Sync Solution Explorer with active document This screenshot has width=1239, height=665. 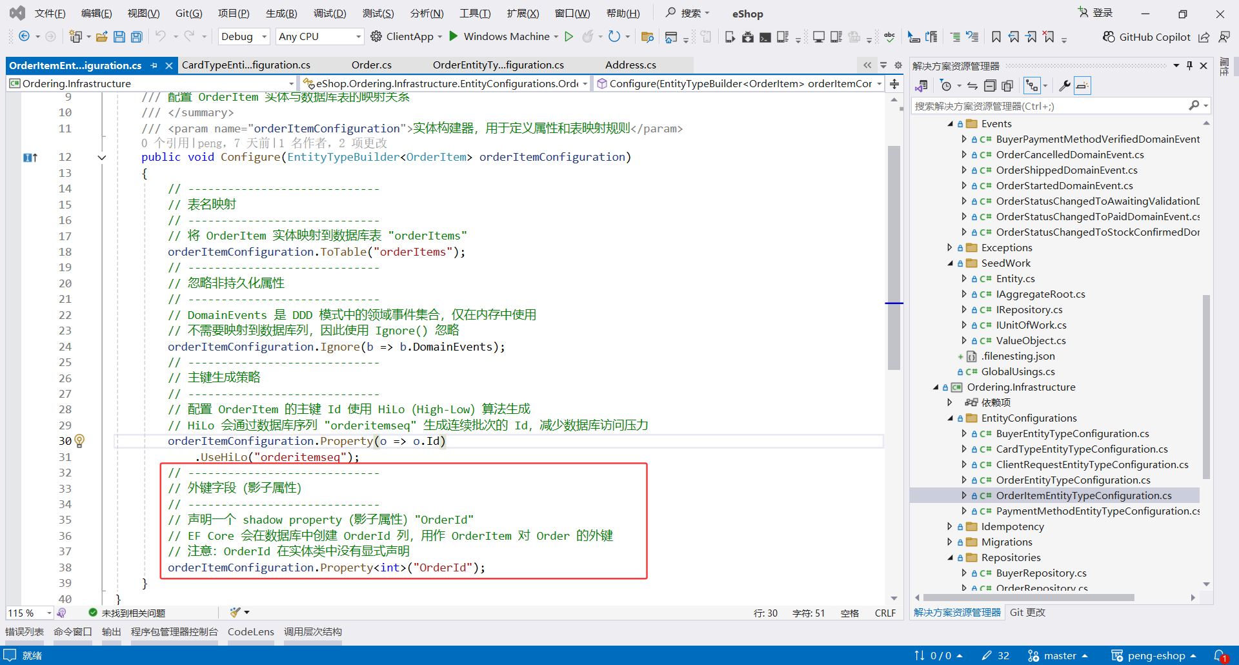click(x=972, y=86)
